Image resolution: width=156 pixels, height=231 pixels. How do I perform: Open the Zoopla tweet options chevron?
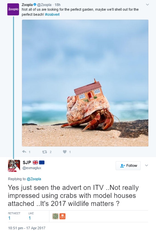click(x=147, y=5)
